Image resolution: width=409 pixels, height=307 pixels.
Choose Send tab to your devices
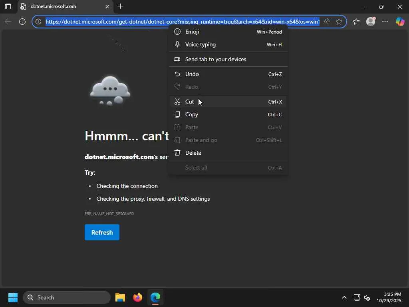[228, 59]
